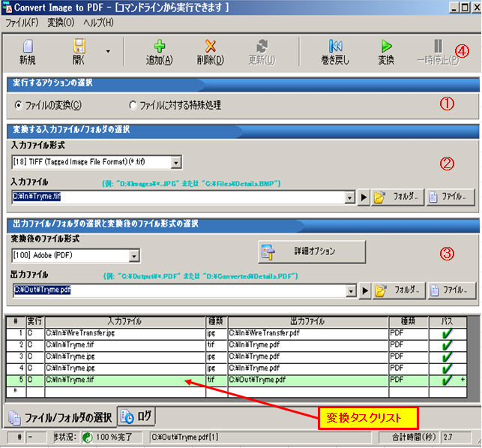
Task: Expand the arrow next to 開く
Action: (108, 51)
